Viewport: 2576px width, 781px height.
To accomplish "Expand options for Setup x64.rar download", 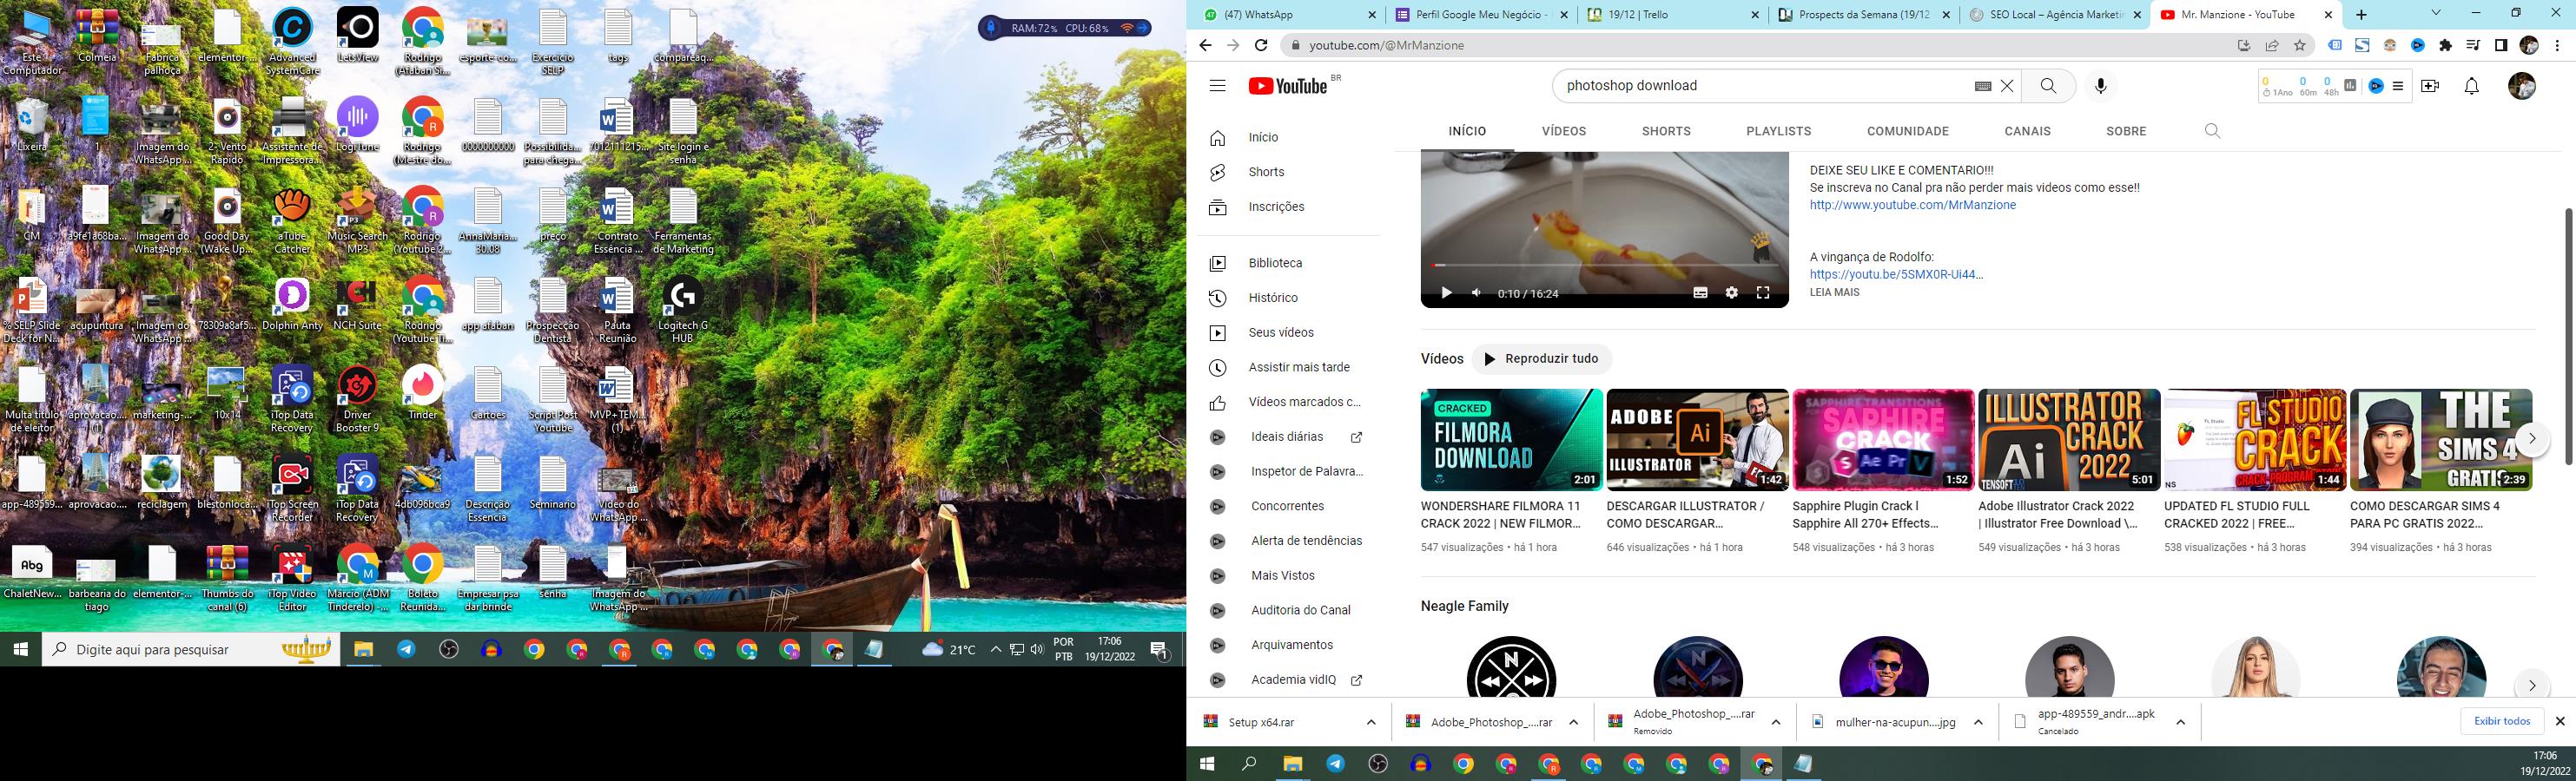I will [x=1370, y=722].
